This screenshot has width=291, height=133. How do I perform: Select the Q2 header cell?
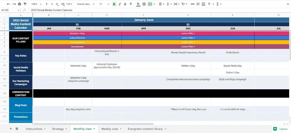(x=188, y=24)
